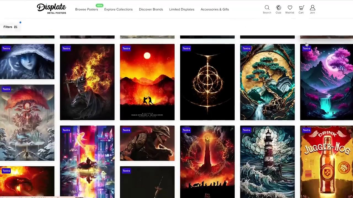Open the dark poster beneath the helmeted warrior
Viewport: 353px width, 198px height.
(147, 182)
